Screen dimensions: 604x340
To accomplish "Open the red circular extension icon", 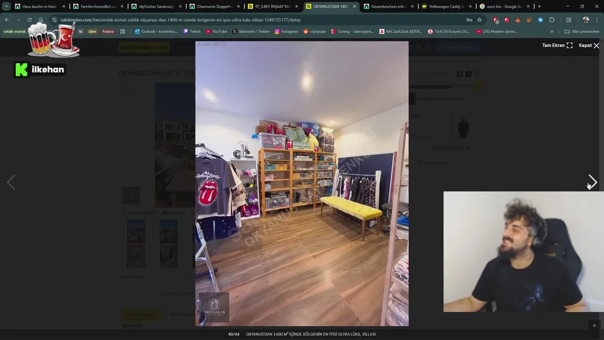I will coord(506,20).
